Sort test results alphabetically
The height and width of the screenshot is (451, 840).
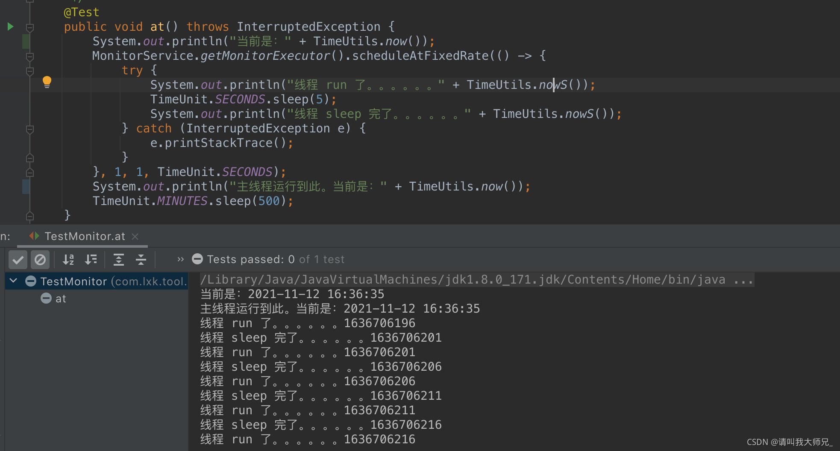[68, 259]
